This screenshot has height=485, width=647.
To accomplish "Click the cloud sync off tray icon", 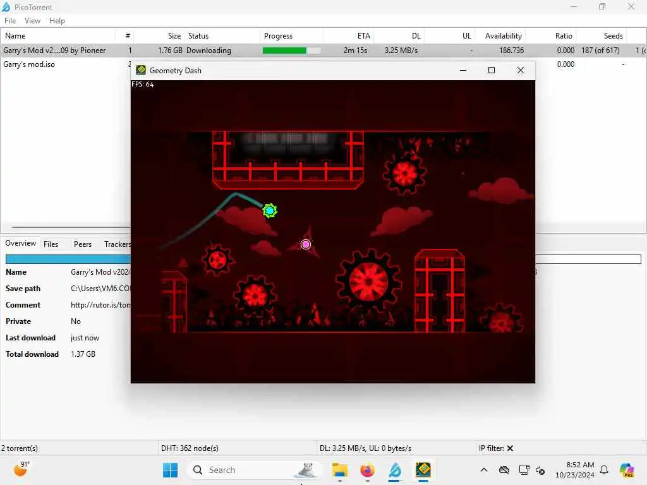I will coord(504,470).
